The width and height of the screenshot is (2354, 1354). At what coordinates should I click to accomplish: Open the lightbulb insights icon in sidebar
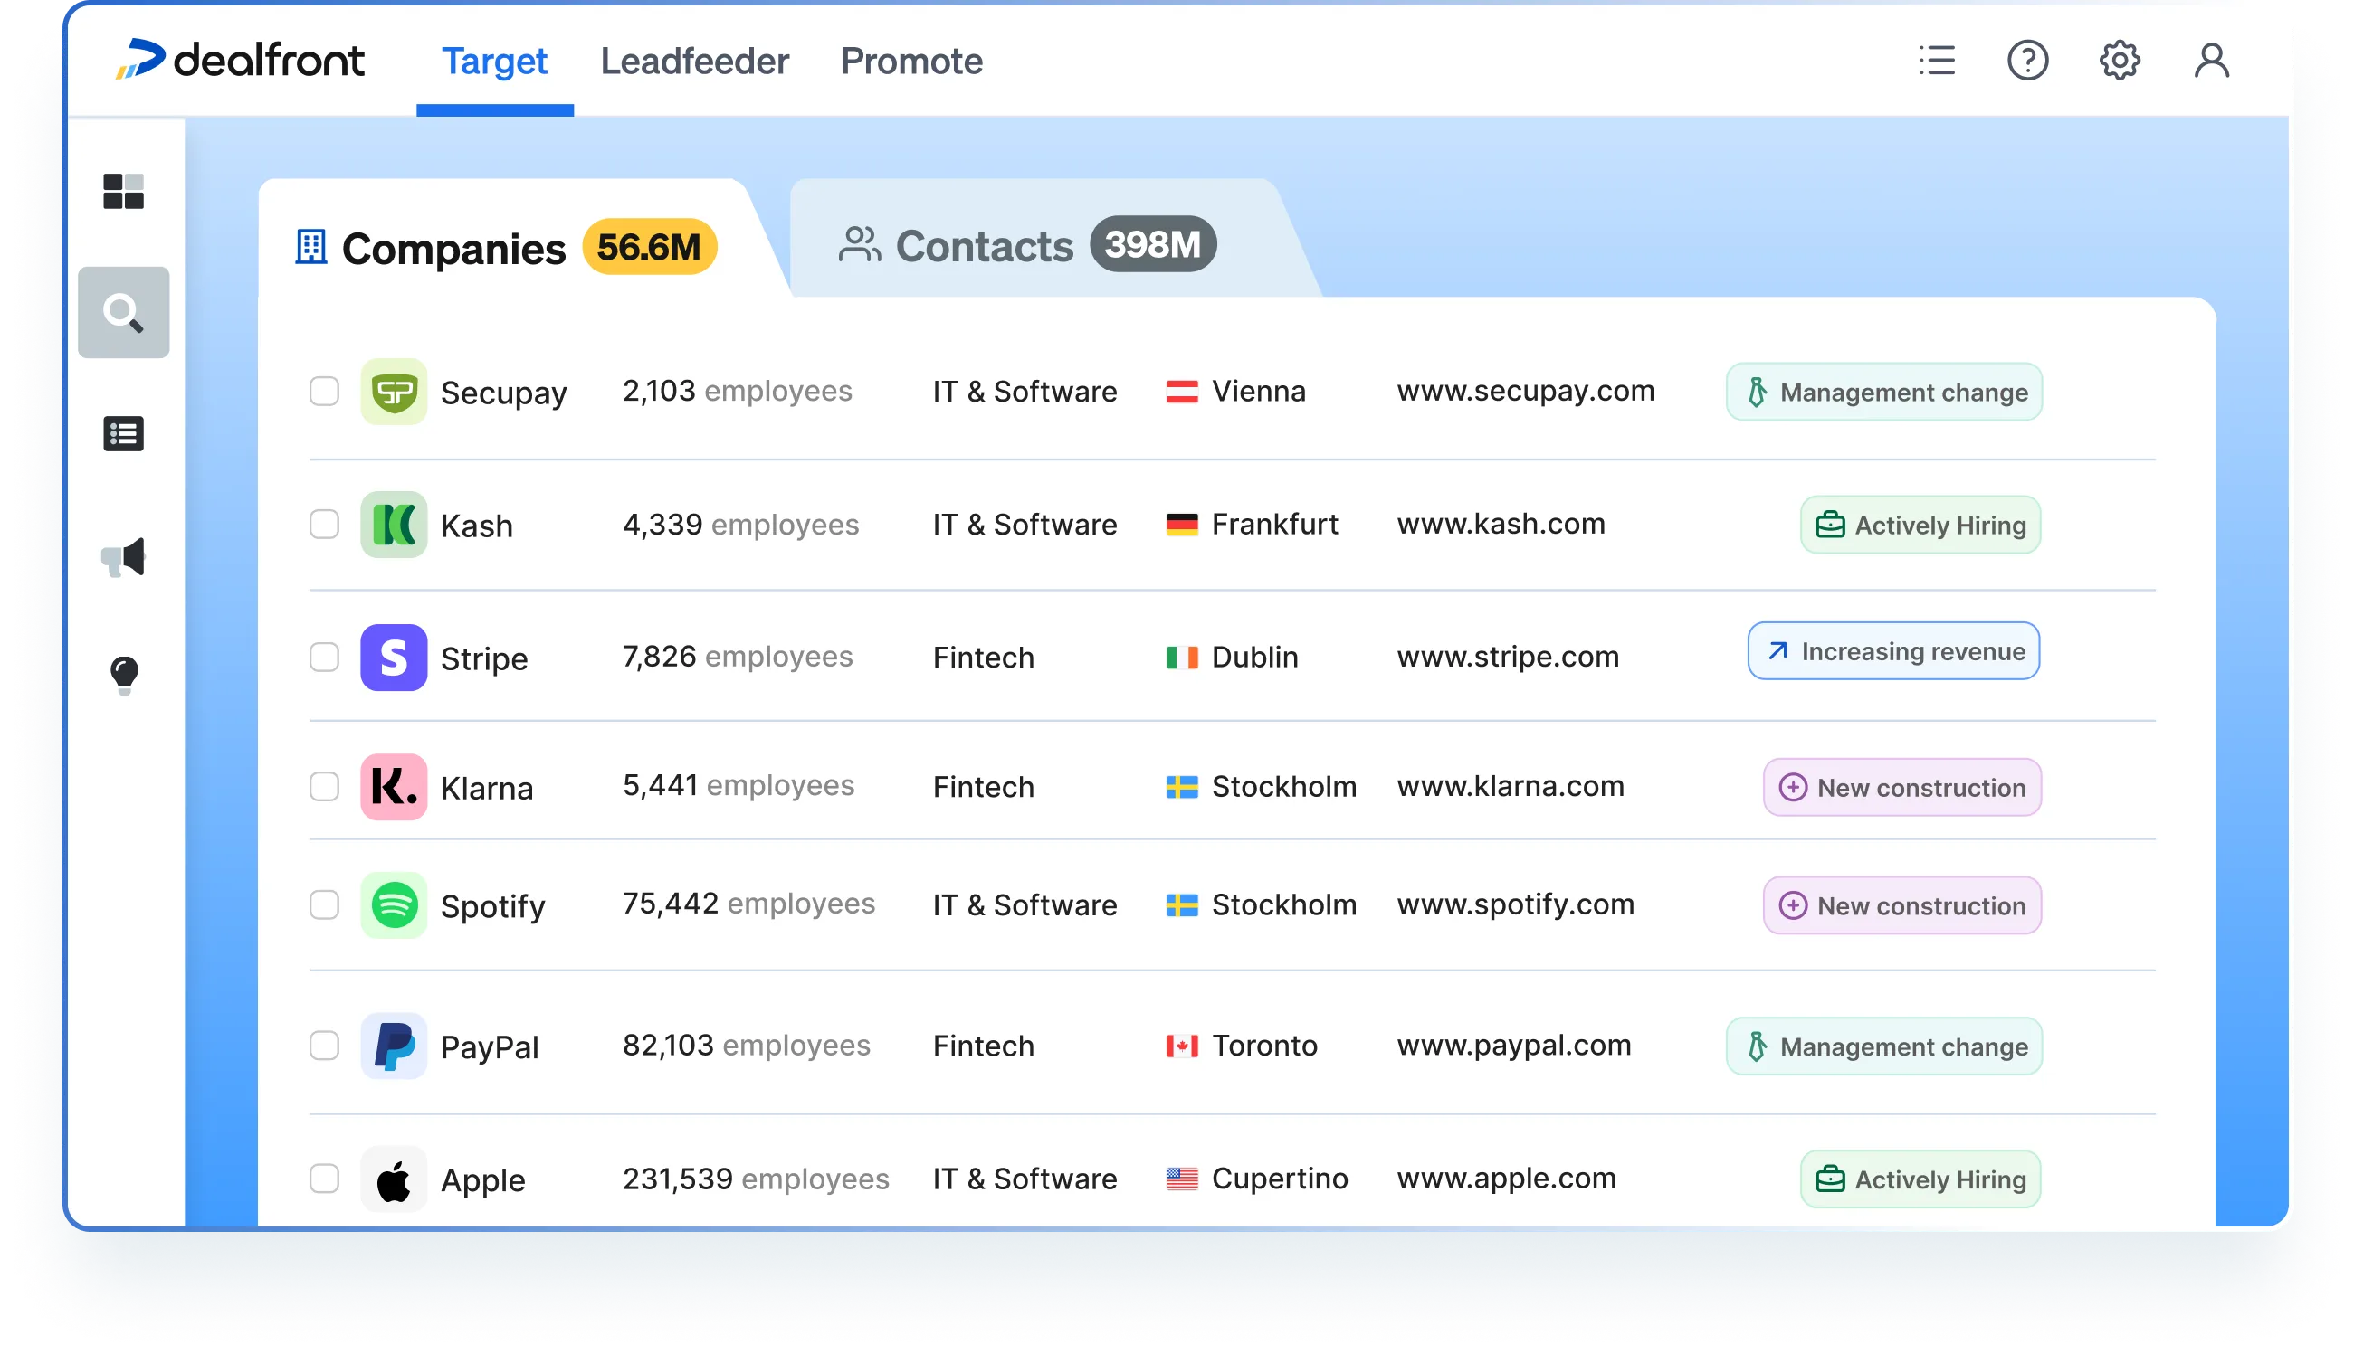[x=124, y=675]
